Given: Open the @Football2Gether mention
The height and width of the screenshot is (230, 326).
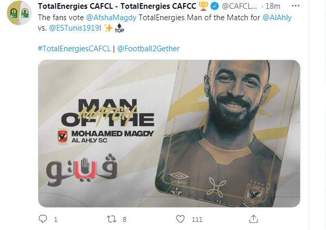Looking at the screenshot, I should tap(148, 49).
